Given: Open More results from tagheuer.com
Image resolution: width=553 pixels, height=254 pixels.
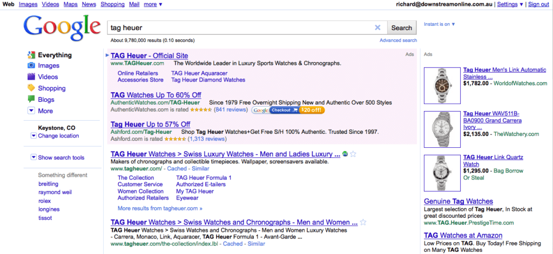Looking at the screenshot, I should click(x=160, y=208).
